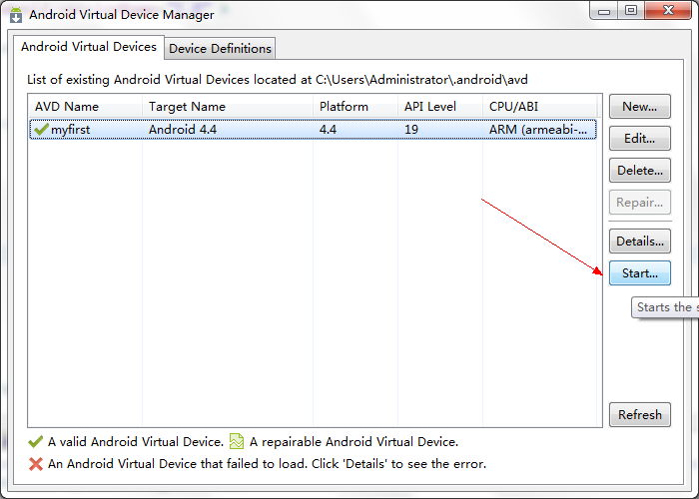Viewport: 699px width, 499px height.
Task: Click the API level 19 cell
Action: click(411, 130)
